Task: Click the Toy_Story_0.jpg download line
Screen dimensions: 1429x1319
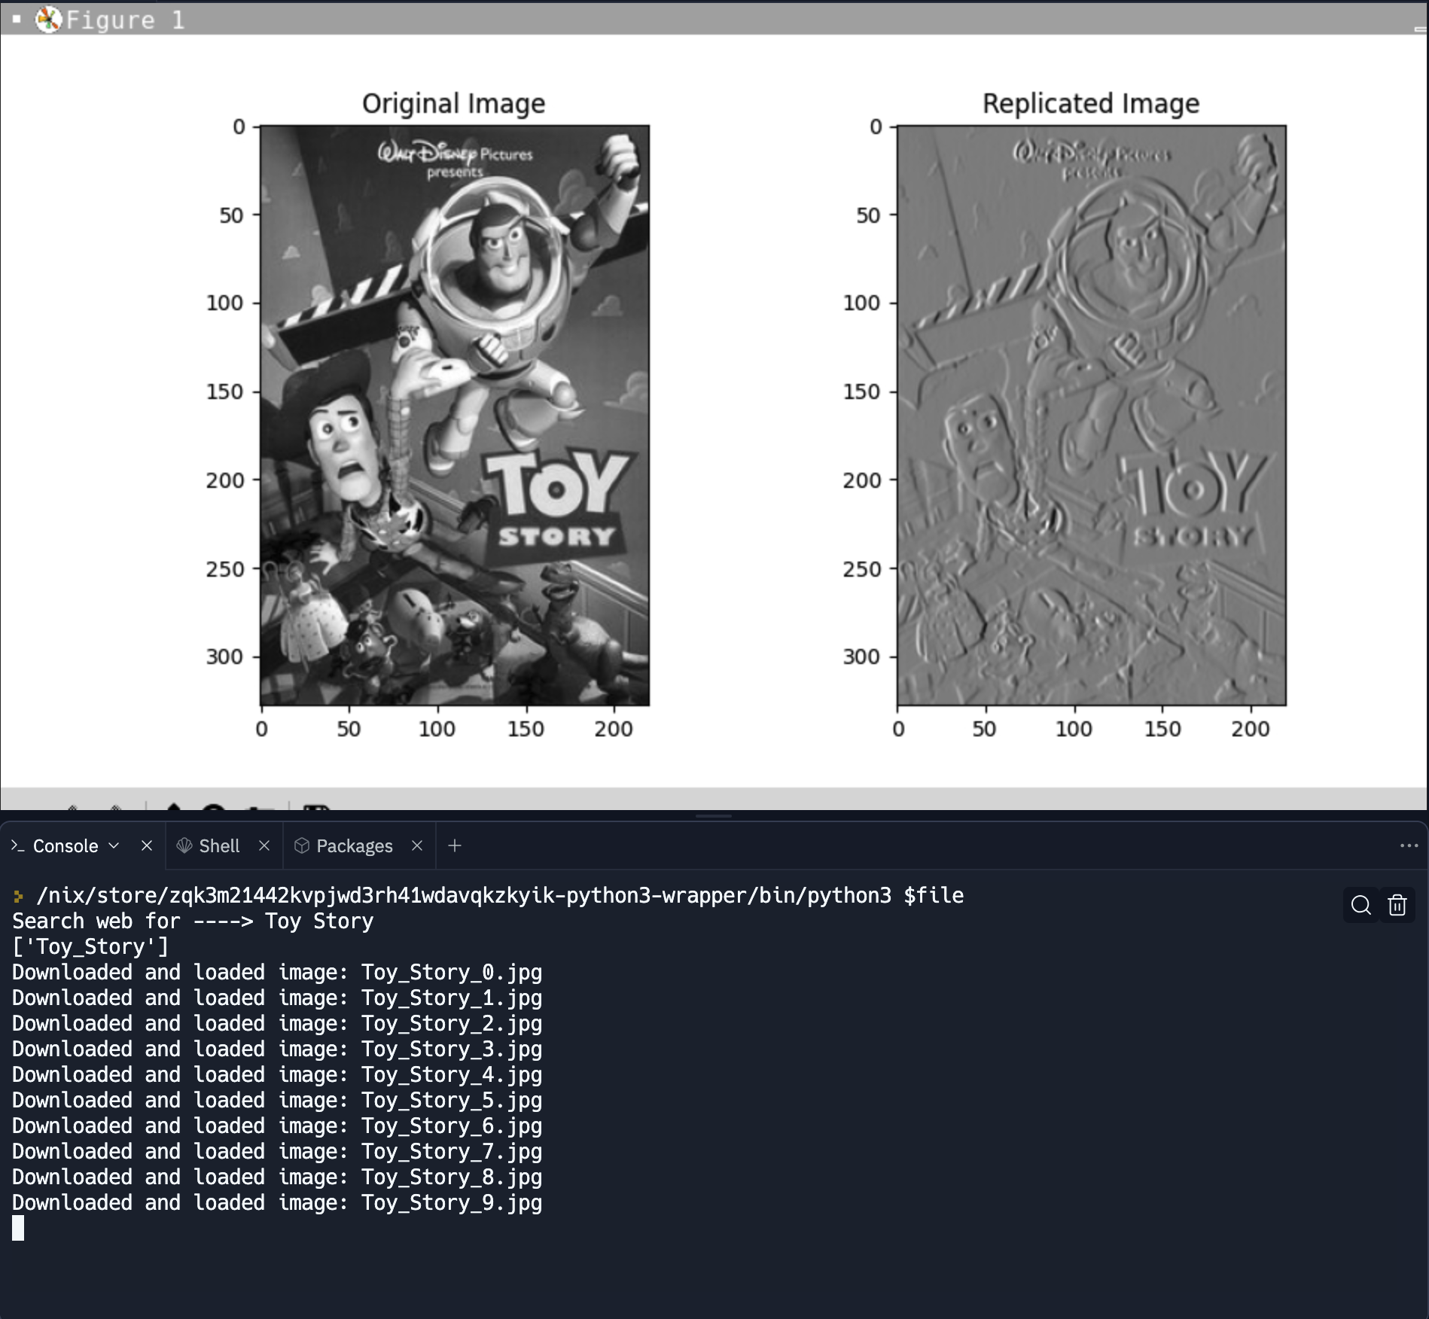Action: pyautogui.click(x=277, y=972)
